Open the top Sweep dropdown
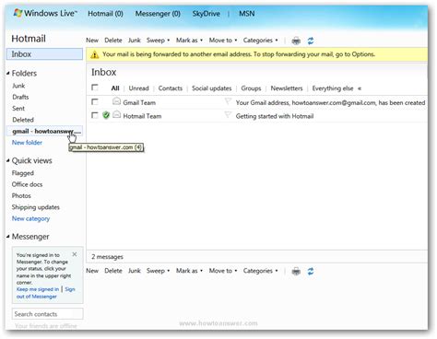The height and width of the screenshot is (339, 437). tap(158, 41)
